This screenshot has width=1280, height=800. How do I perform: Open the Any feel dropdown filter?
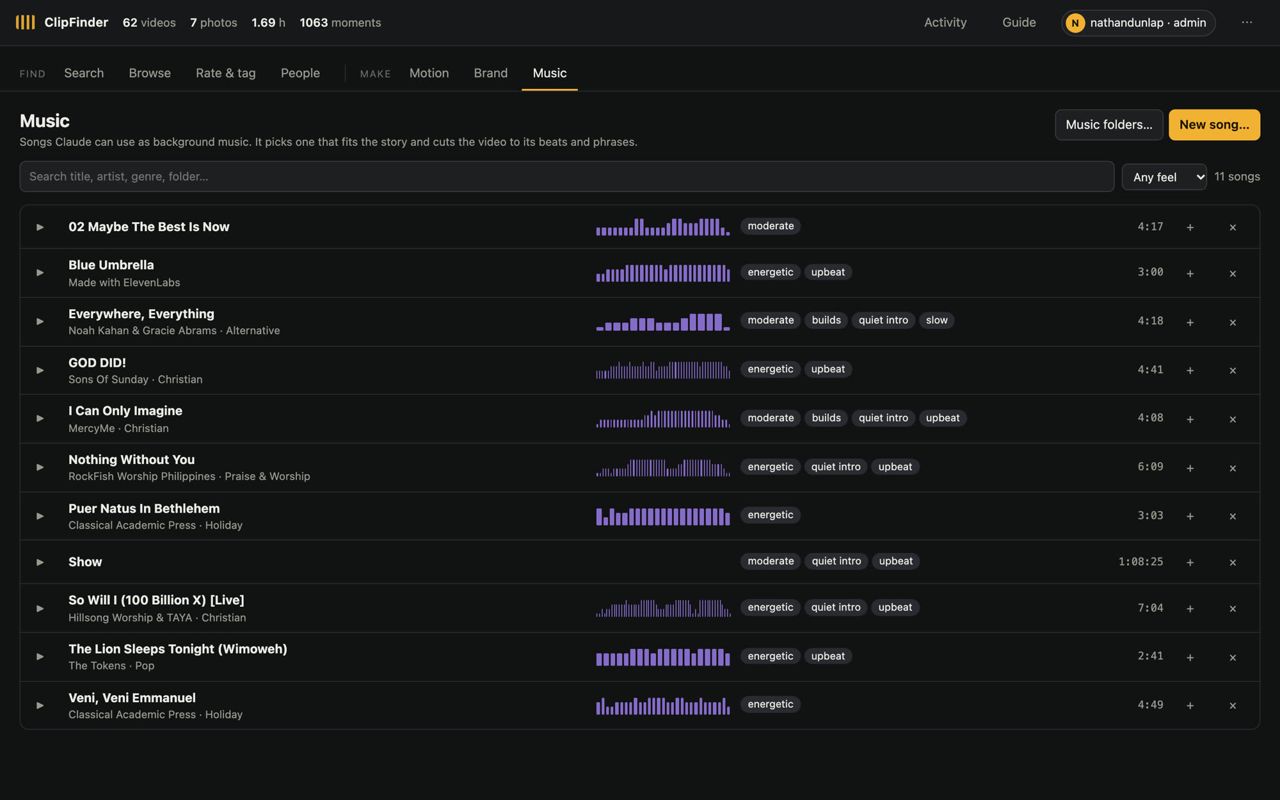1164,177
